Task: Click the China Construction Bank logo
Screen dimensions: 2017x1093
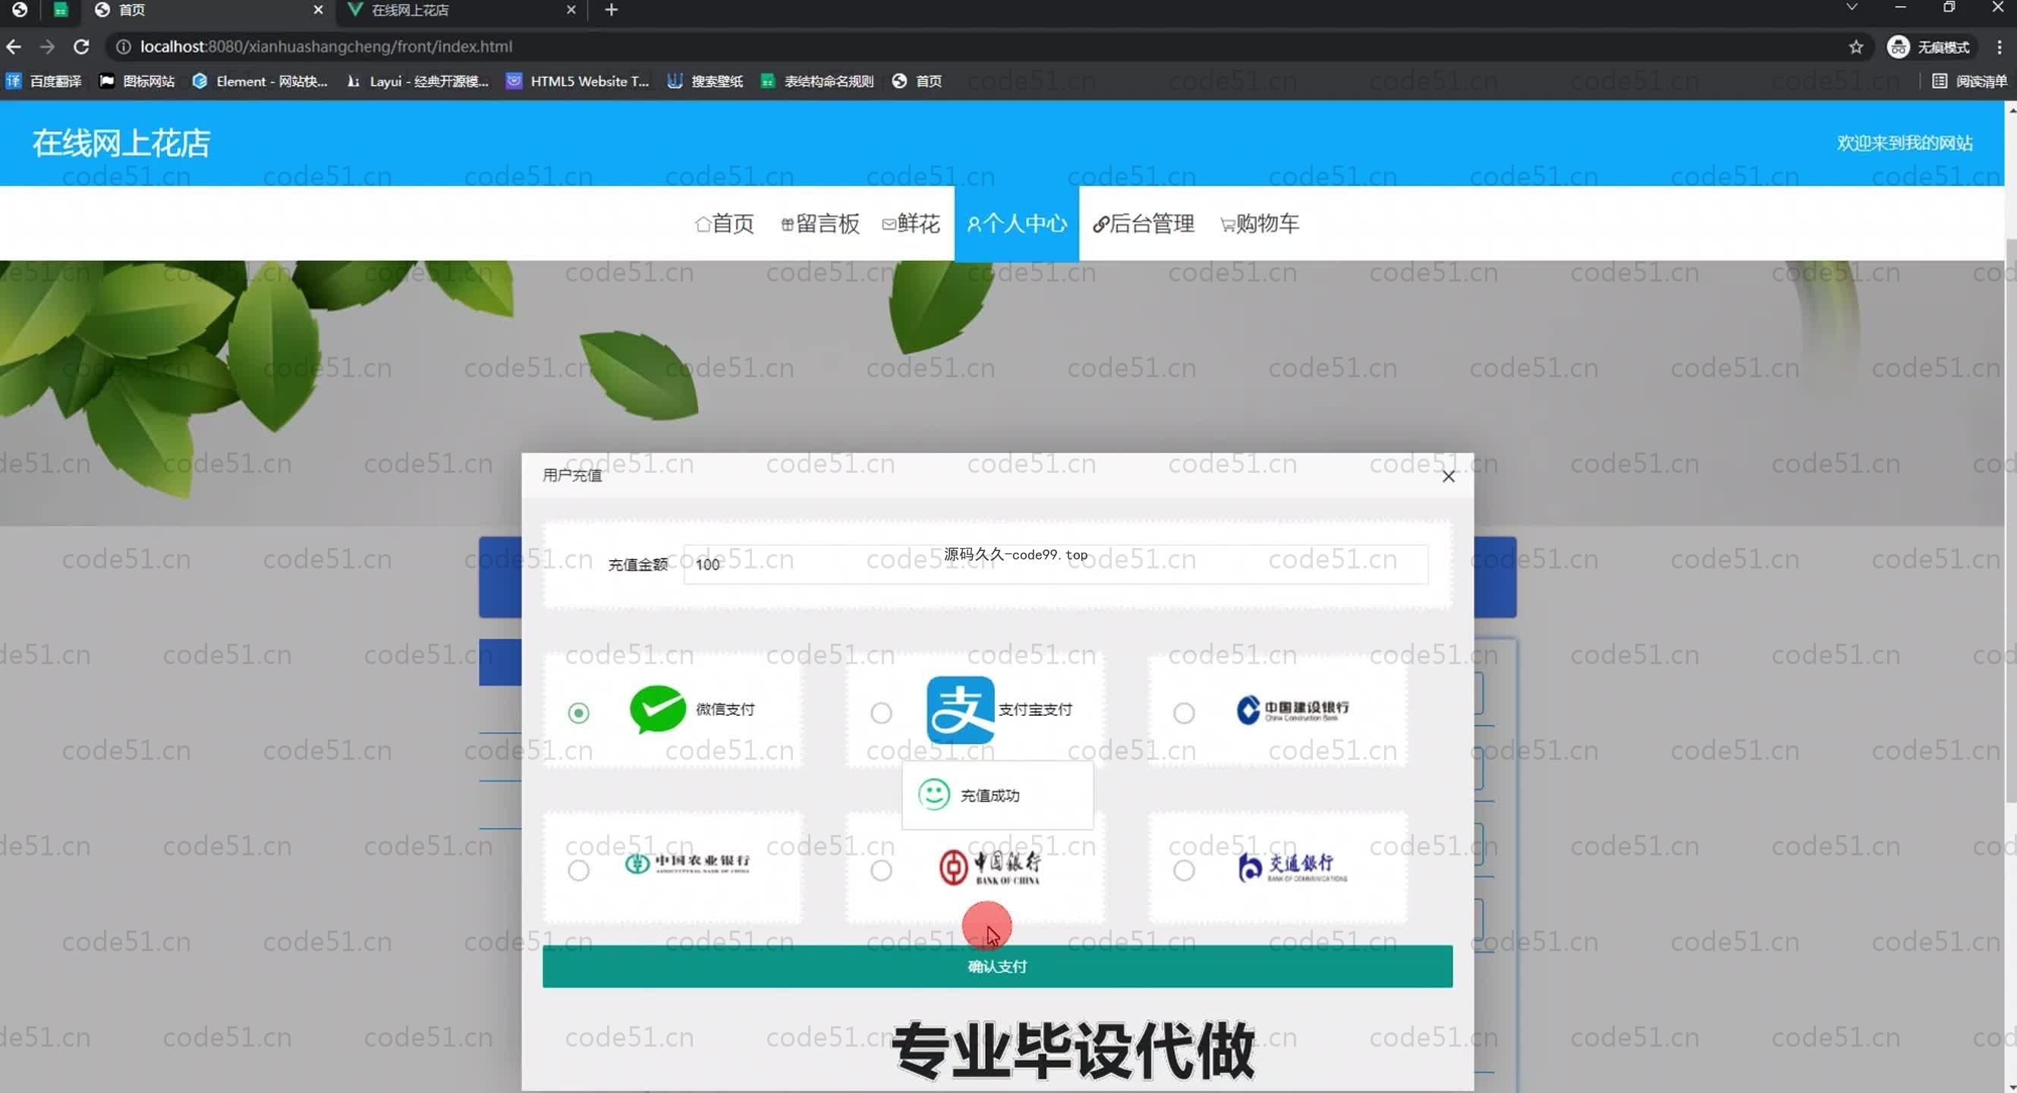Action: tap(1292, 710)
